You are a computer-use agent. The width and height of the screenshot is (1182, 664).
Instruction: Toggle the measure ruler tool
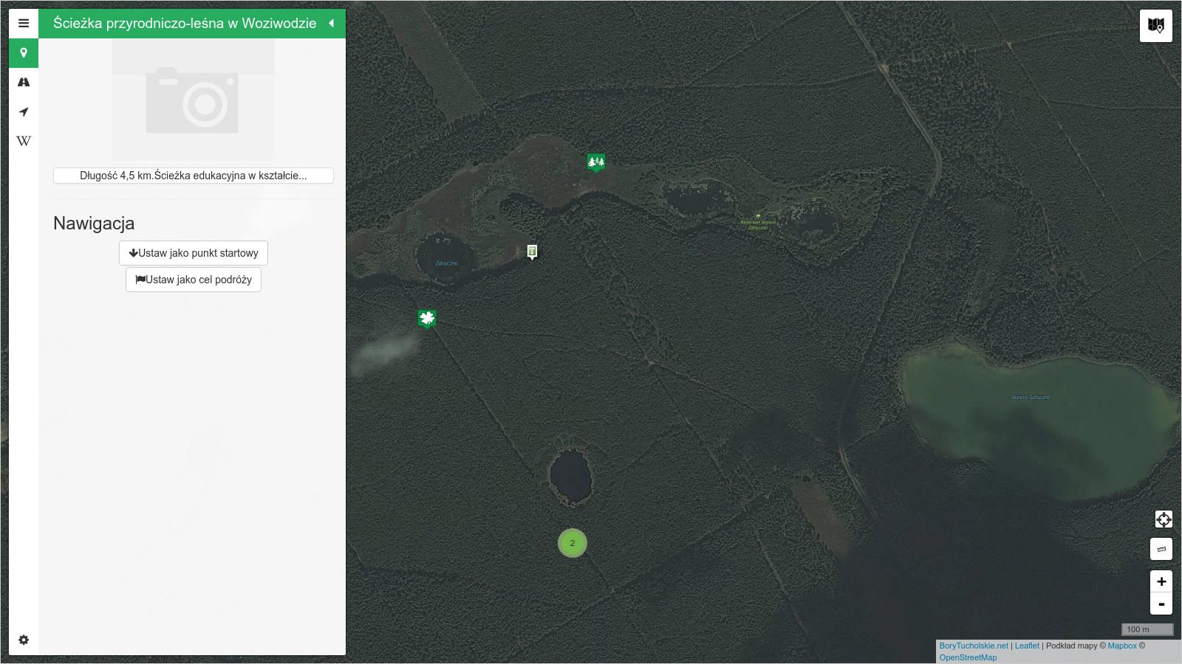point(1161,549)
